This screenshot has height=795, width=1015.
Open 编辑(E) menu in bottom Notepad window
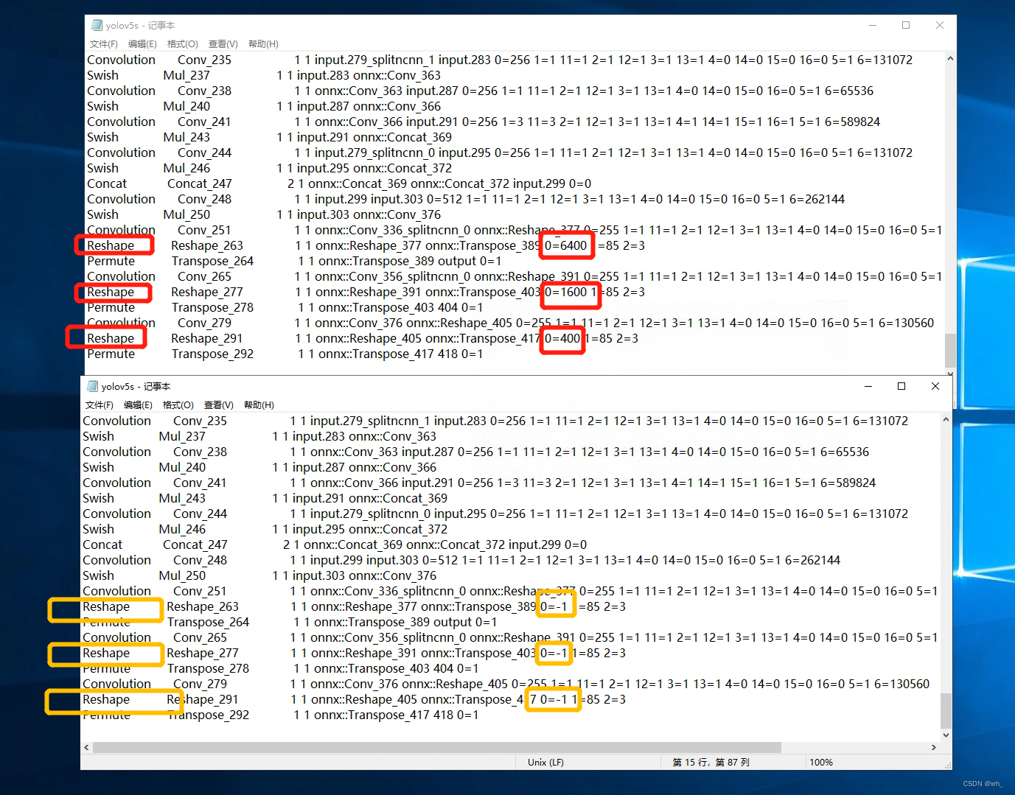pos(138,405)
